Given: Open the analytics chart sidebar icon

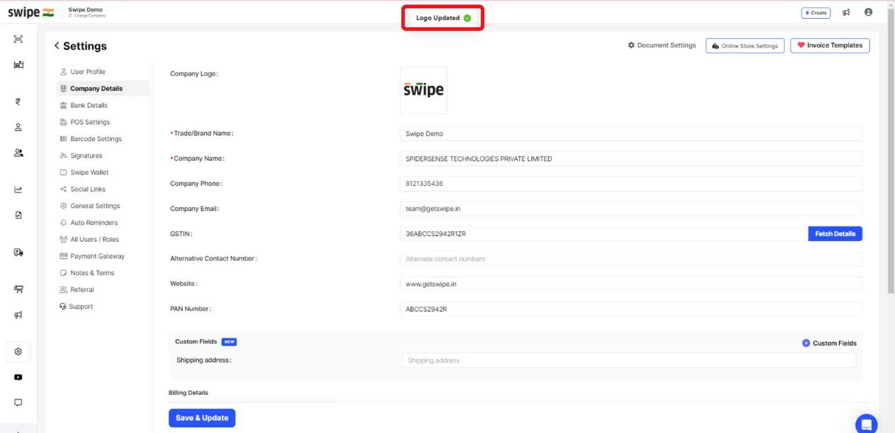Looking at the screenshot, I should click(x=18, y=189).
